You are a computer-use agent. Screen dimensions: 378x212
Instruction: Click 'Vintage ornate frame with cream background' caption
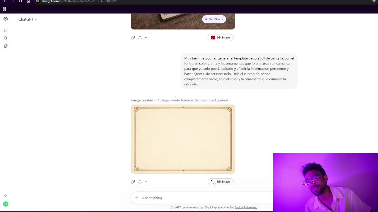192,100
